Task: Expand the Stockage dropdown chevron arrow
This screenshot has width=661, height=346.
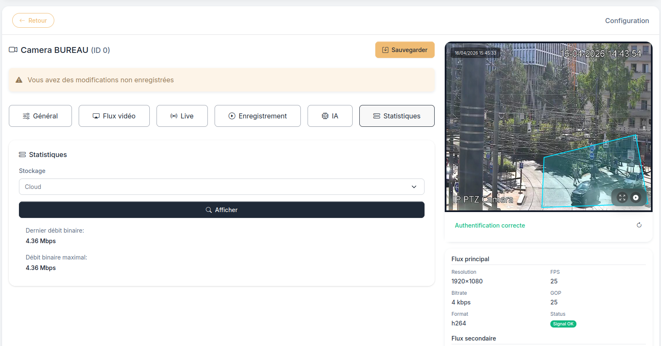Action: [x=414, y=187]
